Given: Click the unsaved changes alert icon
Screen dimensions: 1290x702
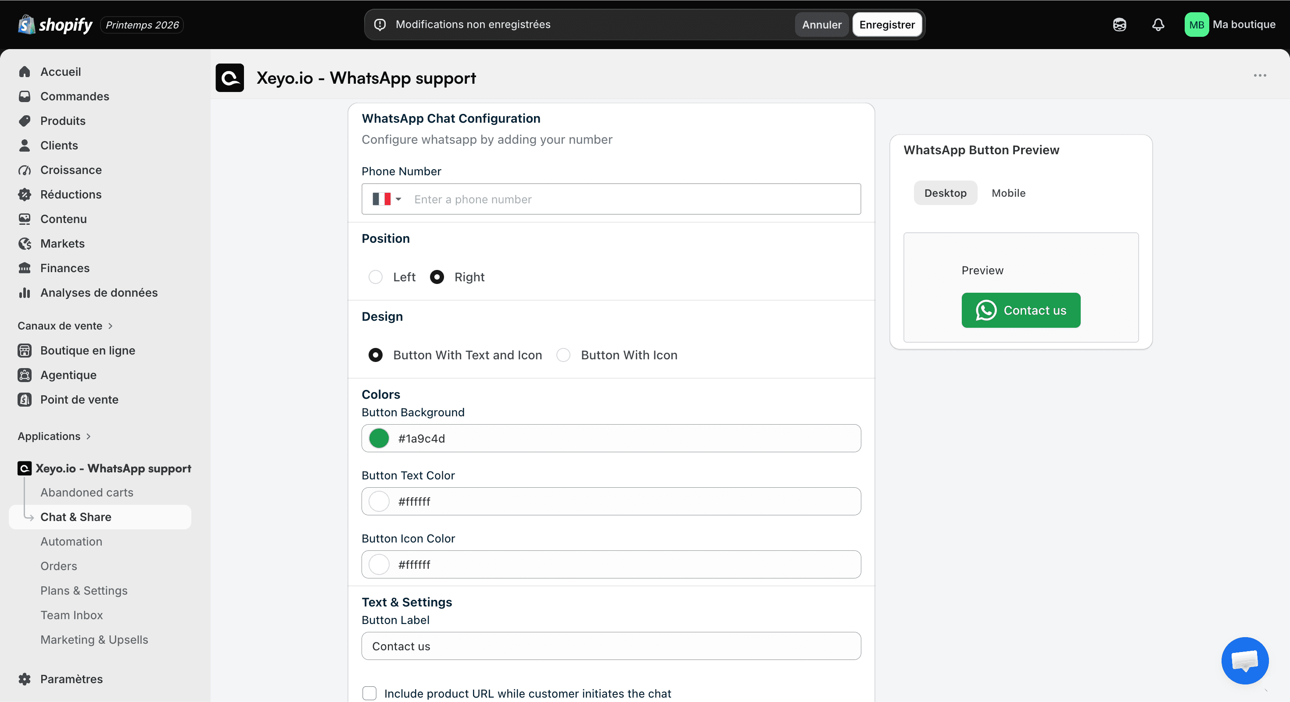Looking at the screenshot, I should pyautogui.click(x=380, y=25).
